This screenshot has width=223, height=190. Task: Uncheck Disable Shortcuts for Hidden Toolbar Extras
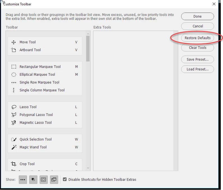tap(65, 179)
